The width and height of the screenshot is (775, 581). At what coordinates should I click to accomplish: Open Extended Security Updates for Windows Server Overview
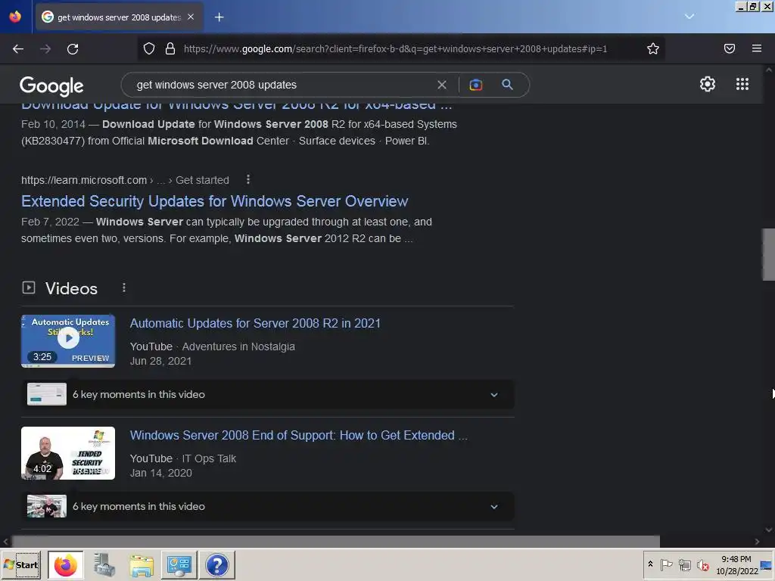[x=214, y=201]
